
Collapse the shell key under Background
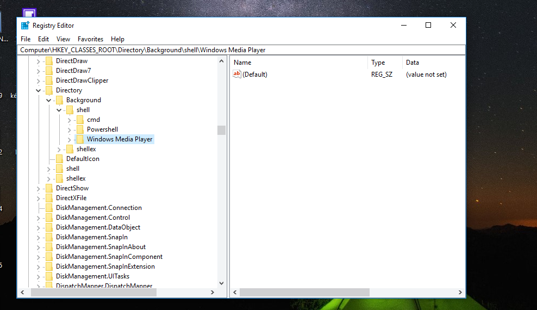point(59,110)
